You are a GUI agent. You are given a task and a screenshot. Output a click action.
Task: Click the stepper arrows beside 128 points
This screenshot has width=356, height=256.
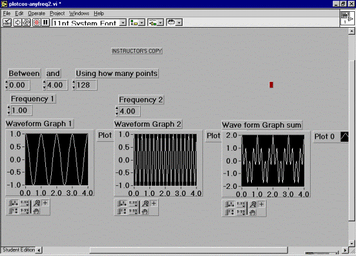click(x=74, y=85)
